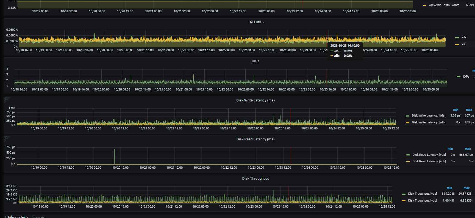The width and height of the screenshot is (475, 218).
Task: Click the green IOPs legend color marker
Action: point(459,77)
